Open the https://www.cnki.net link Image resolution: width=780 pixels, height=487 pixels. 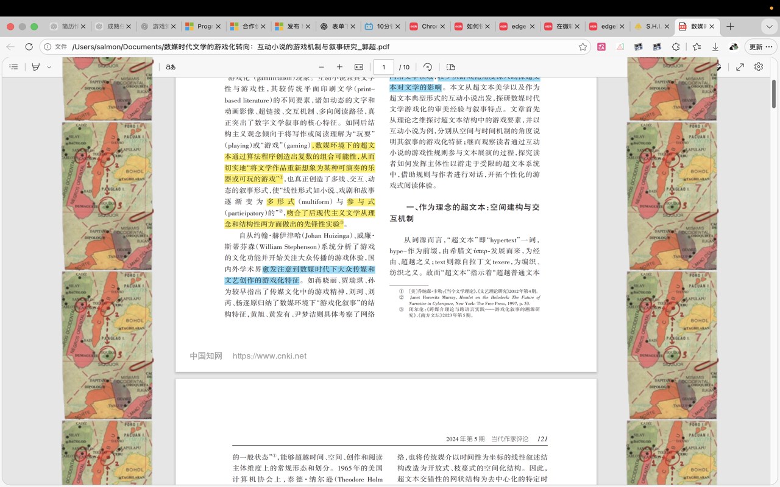269,356
